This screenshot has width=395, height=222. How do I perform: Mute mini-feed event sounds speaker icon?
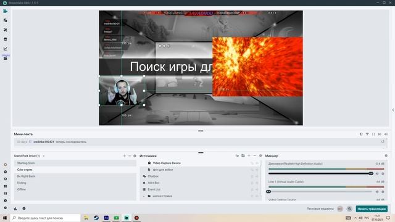click(386, 134)
